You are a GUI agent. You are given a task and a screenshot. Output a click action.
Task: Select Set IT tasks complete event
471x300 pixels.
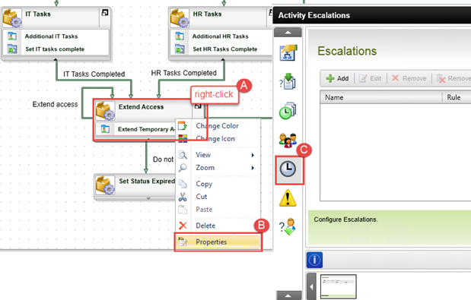[56, 49]
